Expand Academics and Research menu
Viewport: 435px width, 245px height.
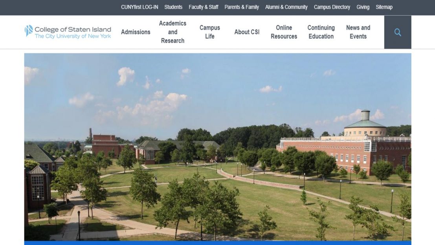pos(173,32)
